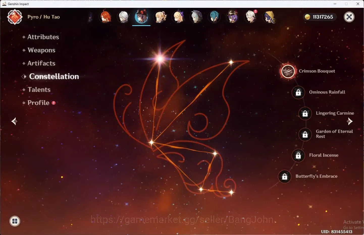
Task: Click the UID: 831455413 text
Action: (337, 231)
